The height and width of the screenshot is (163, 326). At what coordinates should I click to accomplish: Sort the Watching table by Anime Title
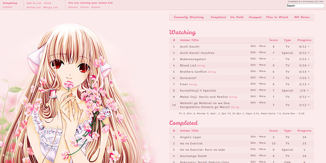(x=189, y=40)
